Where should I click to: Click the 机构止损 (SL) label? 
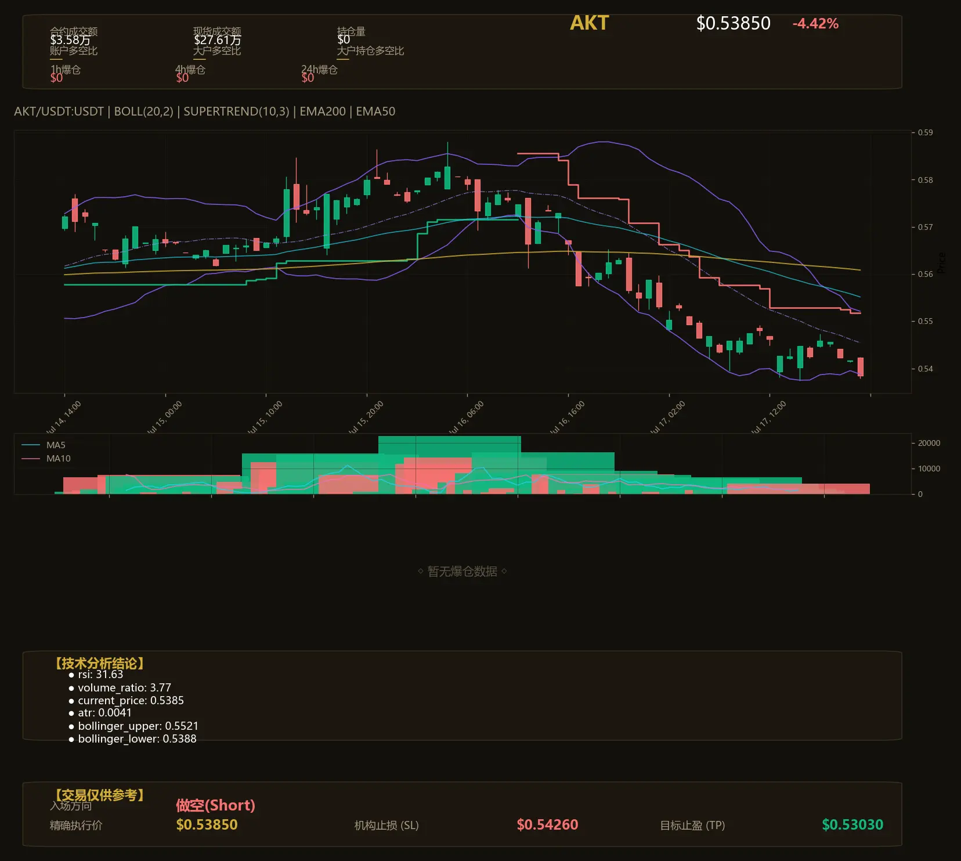click(x=386, y=825)
